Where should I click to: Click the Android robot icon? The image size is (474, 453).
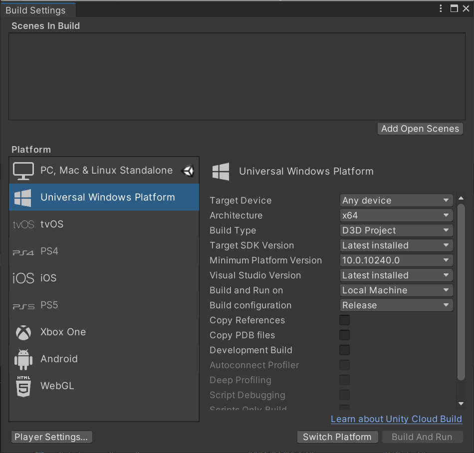(x=23, y=359)
